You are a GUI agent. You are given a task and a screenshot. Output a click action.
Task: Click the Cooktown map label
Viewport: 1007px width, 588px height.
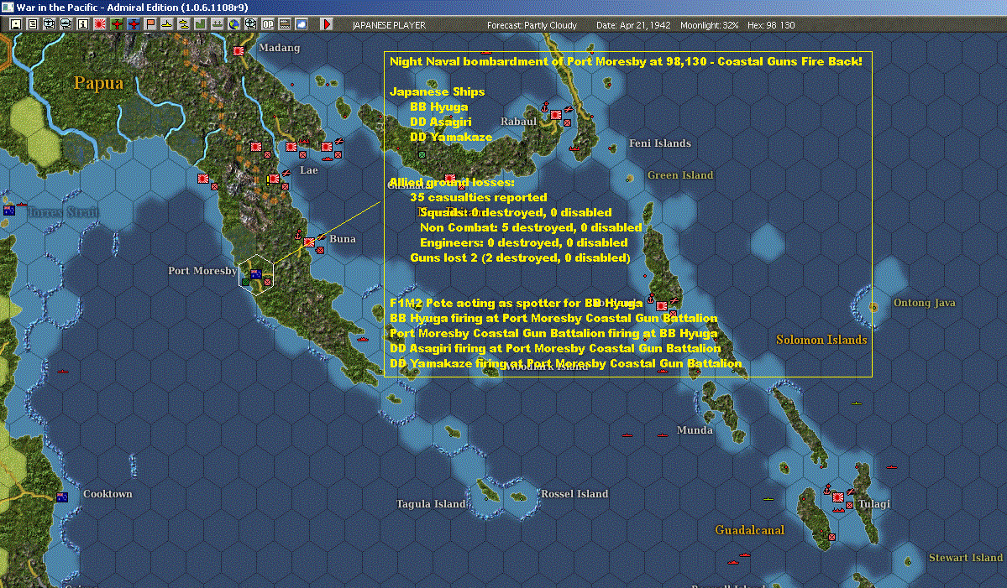108,494
